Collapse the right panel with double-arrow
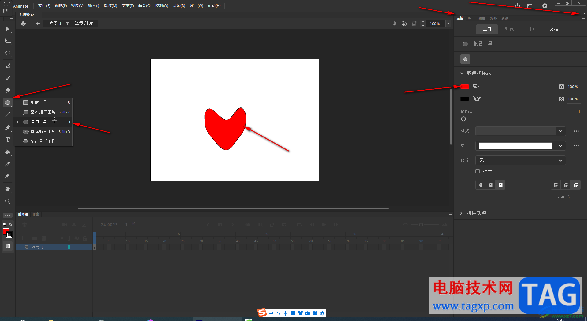The height and width of the screenshot is (321, 587). pyautogui.click(x=583, y=14)
